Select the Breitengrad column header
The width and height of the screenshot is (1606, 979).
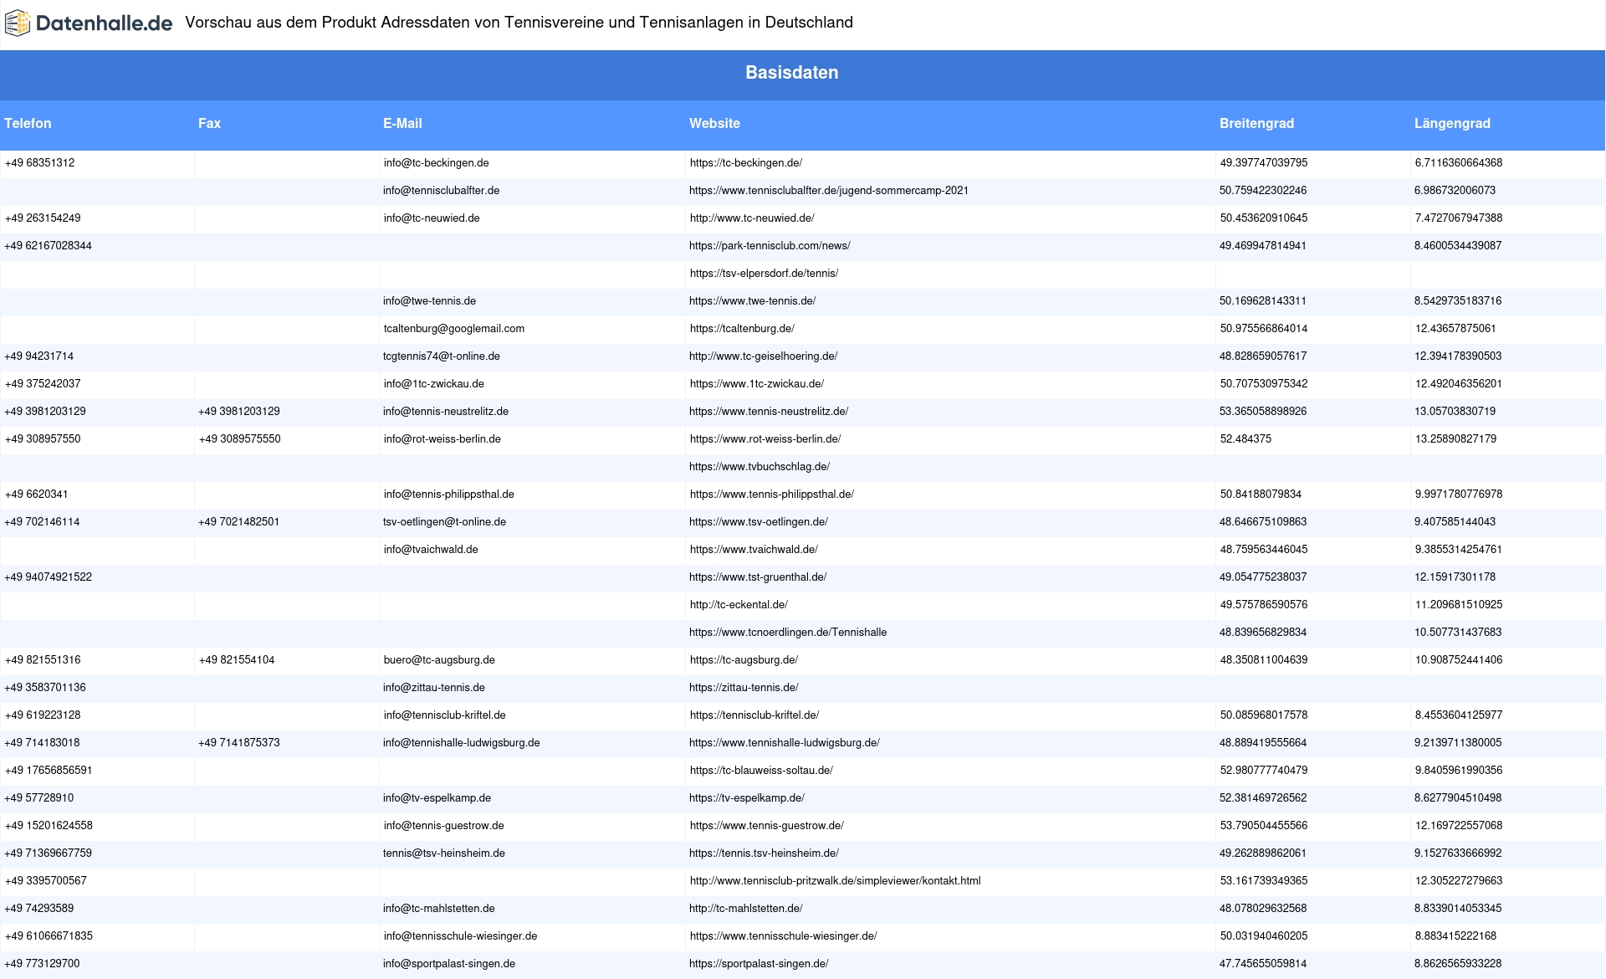tap(1256, 123)
